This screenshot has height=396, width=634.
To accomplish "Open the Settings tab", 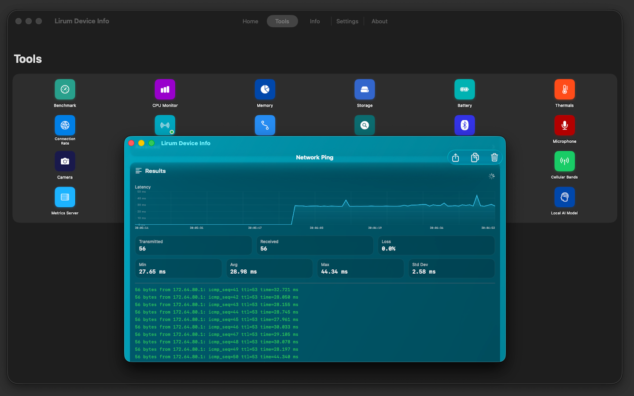I will coord(347,21).
